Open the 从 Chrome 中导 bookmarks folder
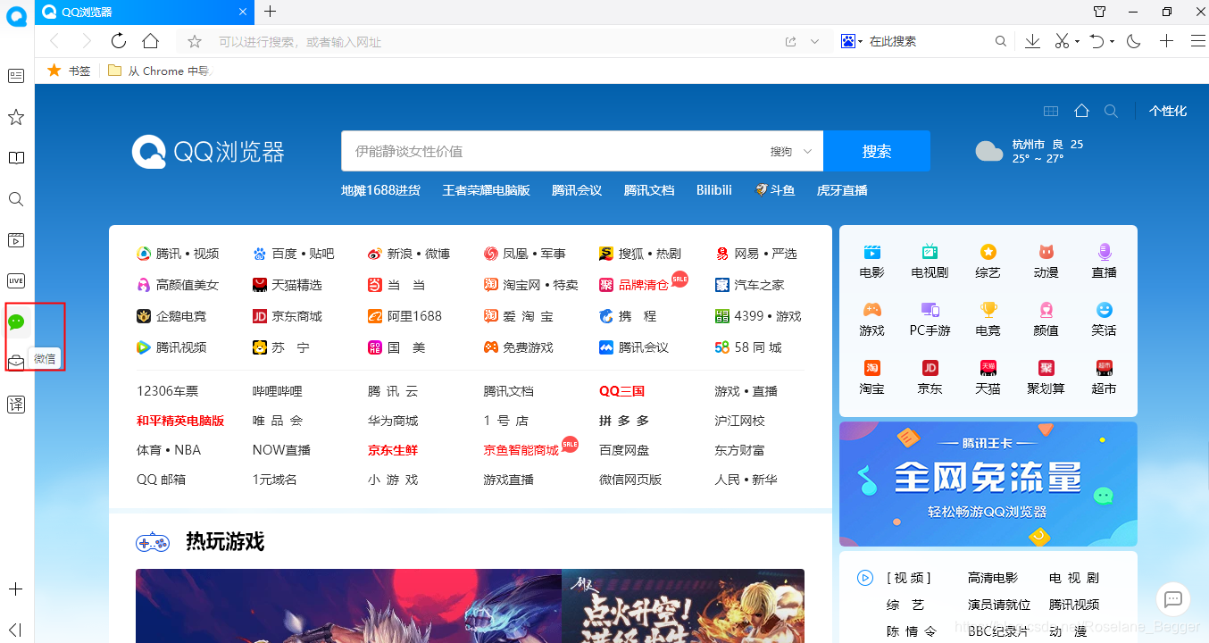 point(159,71)
